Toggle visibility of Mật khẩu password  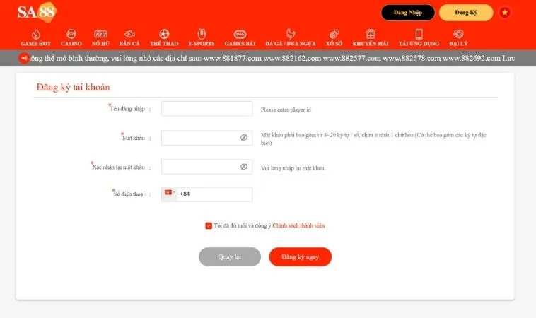[x=244, y=137]
